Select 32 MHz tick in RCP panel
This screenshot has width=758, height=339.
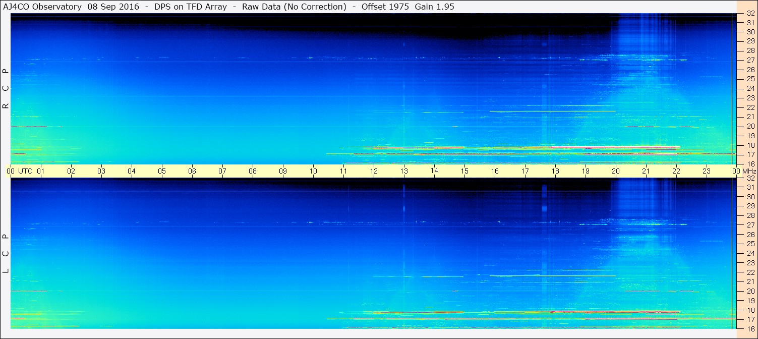(x=750, y=14)
